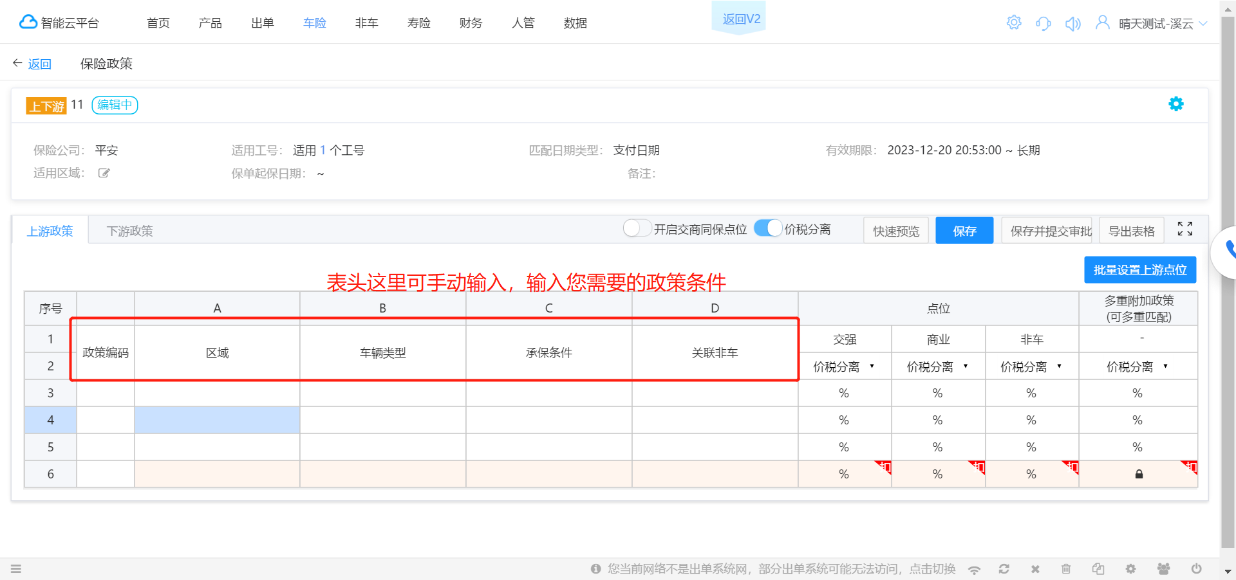Edit applicable region pencil icon

(104, 173)
